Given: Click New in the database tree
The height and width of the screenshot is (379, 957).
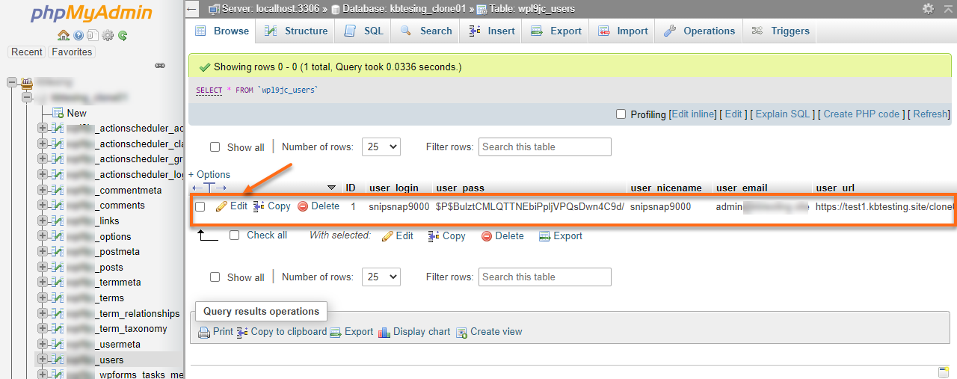Looking at the screenshot, I should 76,113.
